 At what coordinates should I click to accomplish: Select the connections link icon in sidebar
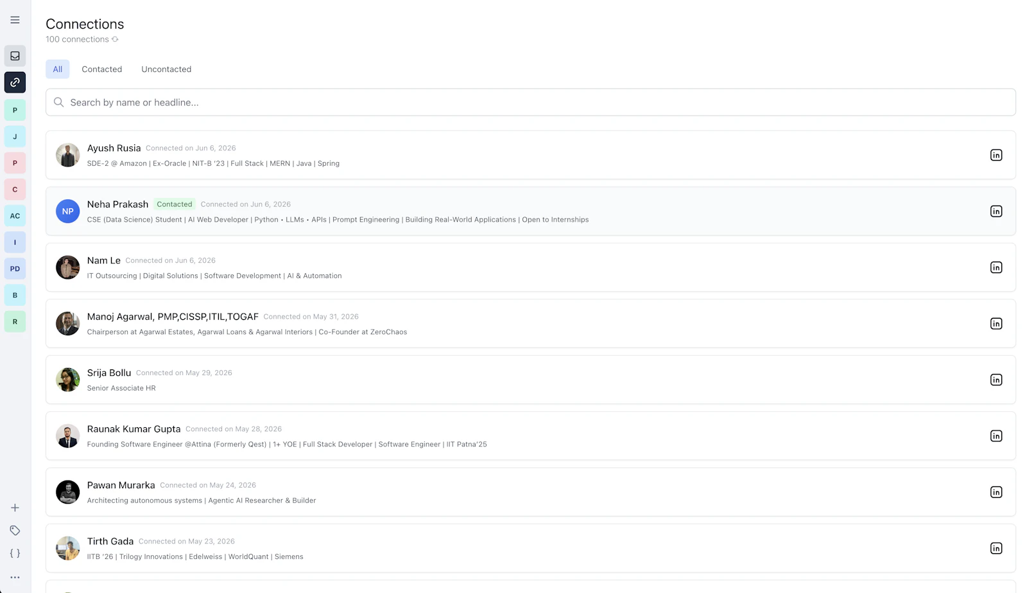15,82
